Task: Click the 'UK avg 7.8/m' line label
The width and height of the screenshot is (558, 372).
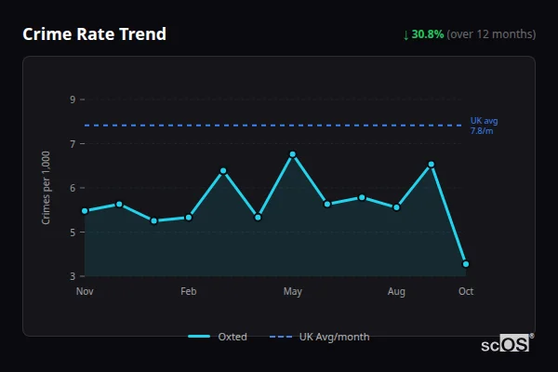Action: click(x=484, y=126)
